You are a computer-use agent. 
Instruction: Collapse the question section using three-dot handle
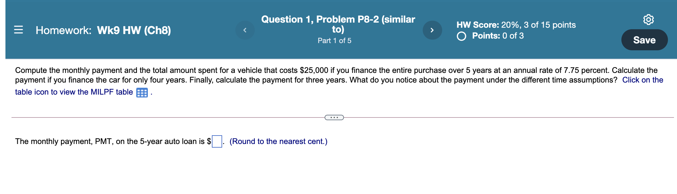tap(334, 117)
